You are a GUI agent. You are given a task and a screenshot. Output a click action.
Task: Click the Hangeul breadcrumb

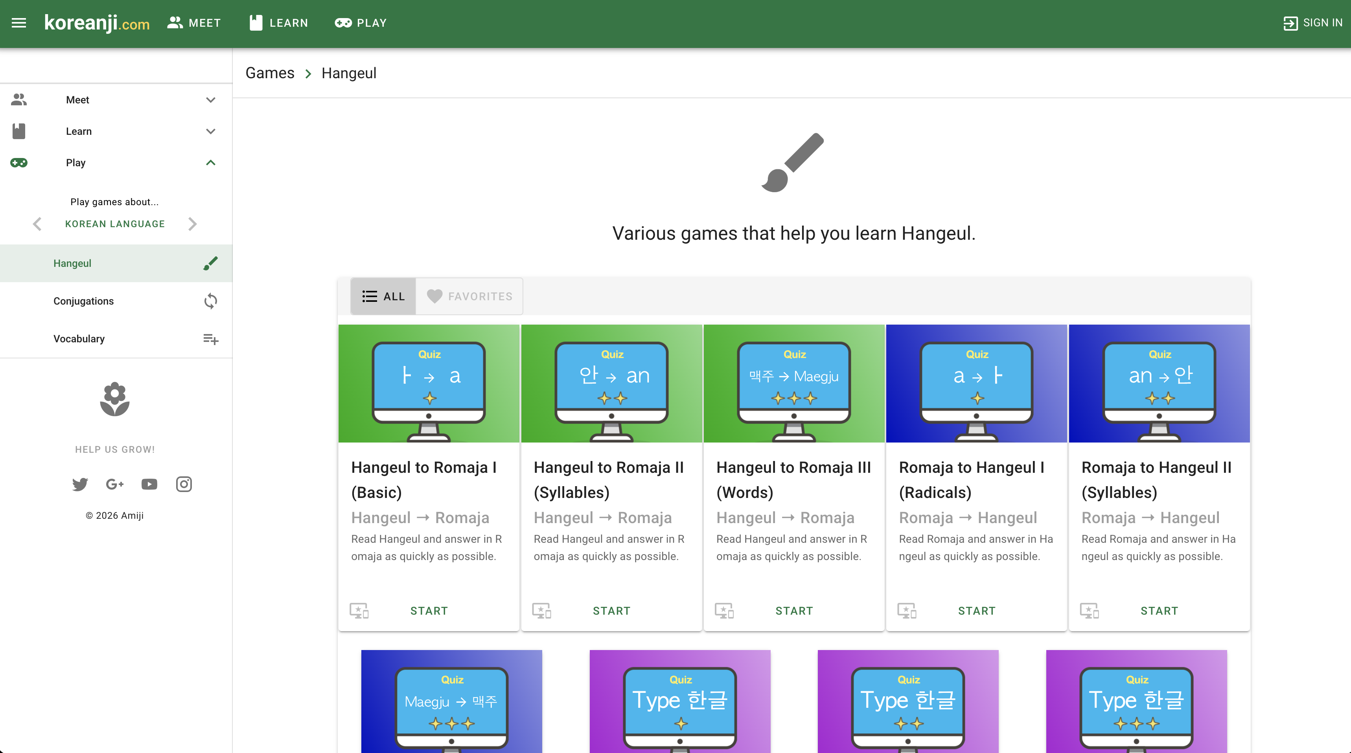pyautogui.click(x=349, y=73)
